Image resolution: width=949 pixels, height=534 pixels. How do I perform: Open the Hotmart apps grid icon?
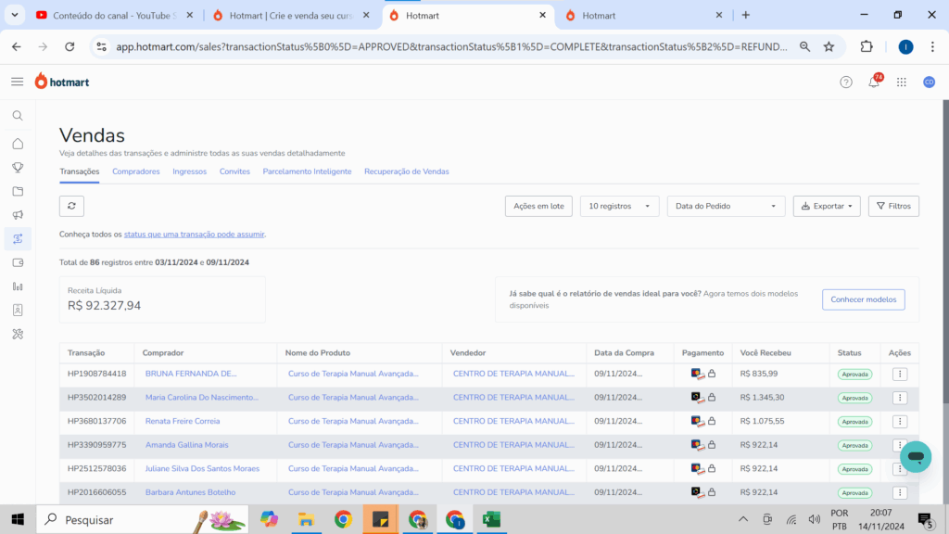902,83
